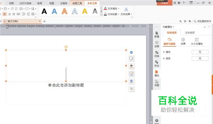Image resolution: width=213 pixels, height=124 pixels.
Task: Toggle center text alignment
Action: point(5,14)
